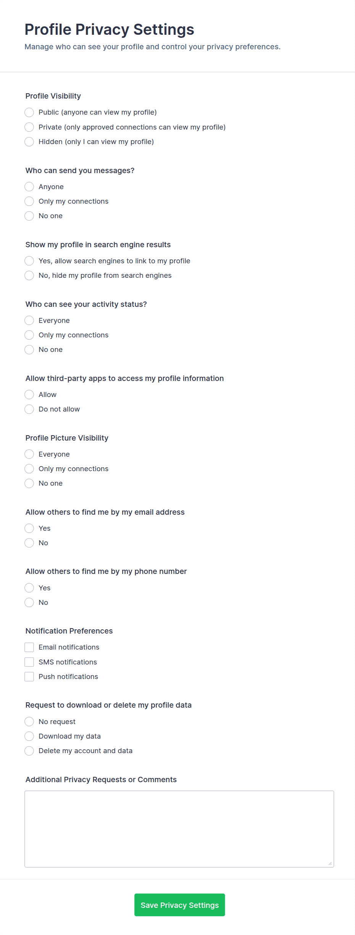Select No for find by phone number
This screenshot has height=935, width=355.
pos(29,603)
